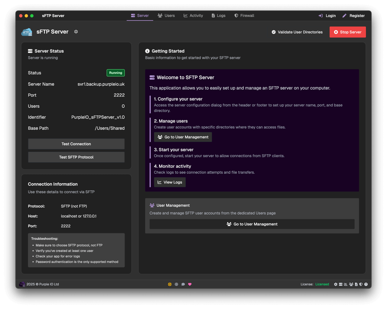The width and height of the screenshot is (387, 309).
Task: Click the Login link in header
Action: pos(327,16)
